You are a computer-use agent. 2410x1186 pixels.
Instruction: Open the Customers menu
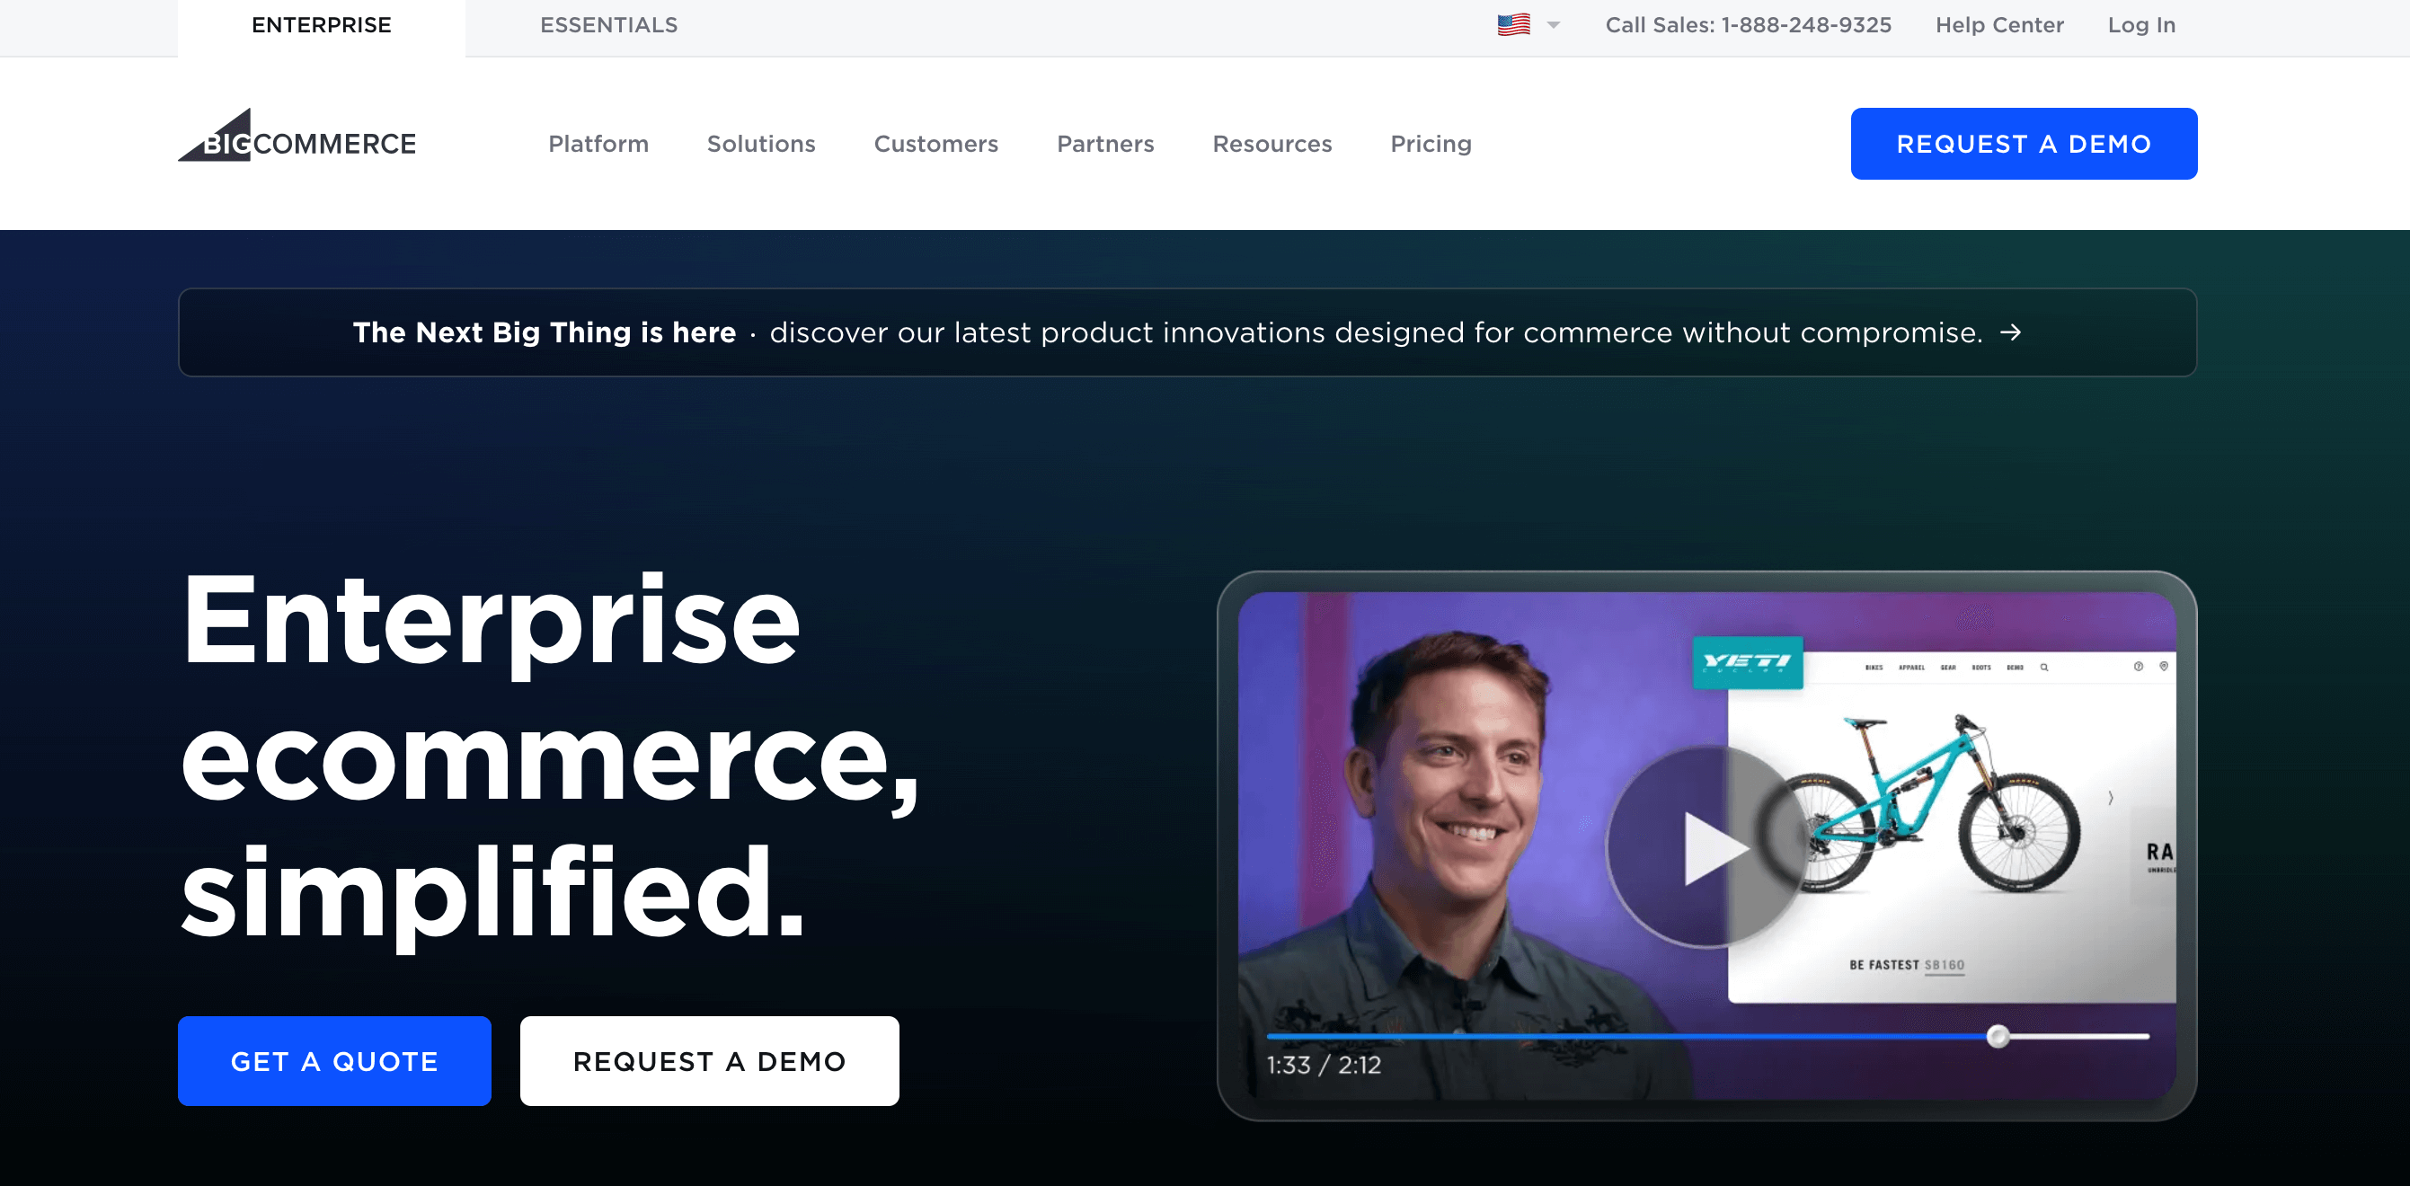[x=936, y=144]
